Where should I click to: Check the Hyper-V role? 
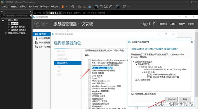click(x=90, y=78)
